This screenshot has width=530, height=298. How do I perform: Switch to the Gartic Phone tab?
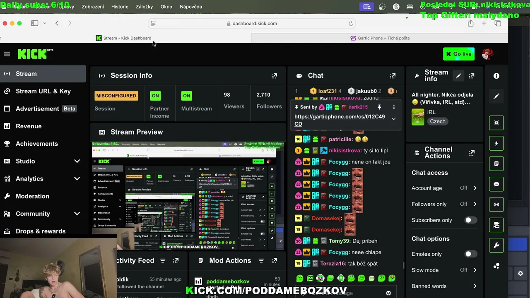tap(380, 38)
